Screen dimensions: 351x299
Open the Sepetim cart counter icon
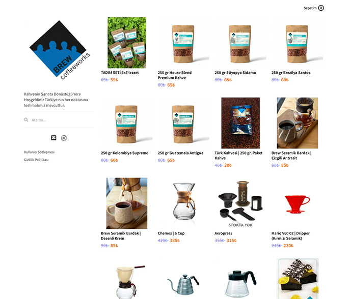[x=321, y=8]
